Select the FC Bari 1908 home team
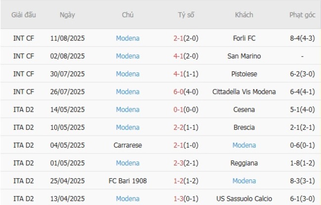 (127, 181)
